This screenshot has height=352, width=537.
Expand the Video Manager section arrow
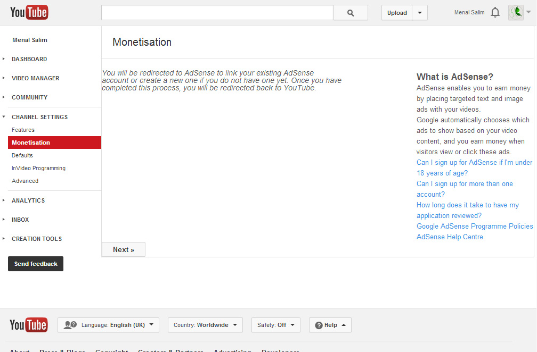pyautogui.click(x=4, y=78)
